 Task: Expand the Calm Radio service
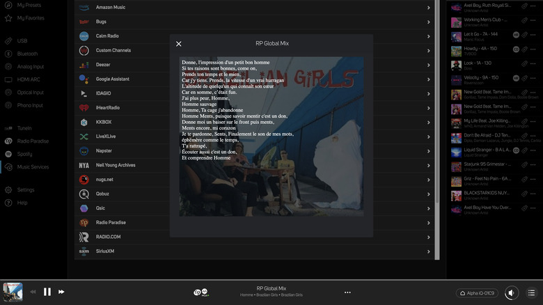[430, 36]
